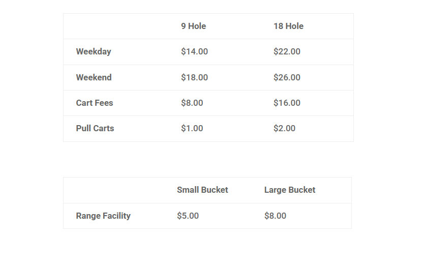Screen dimensions: 423x267
Task: Click the Cart Fees 9 Hole price $8.00
Action: (x=192, y=103)
